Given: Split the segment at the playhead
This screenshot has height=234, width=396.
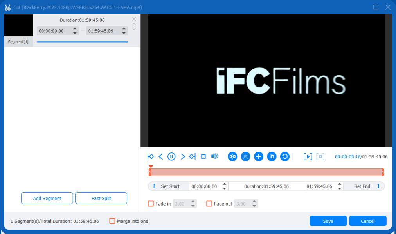Looking at the screenshot, I should coord(232,156).
